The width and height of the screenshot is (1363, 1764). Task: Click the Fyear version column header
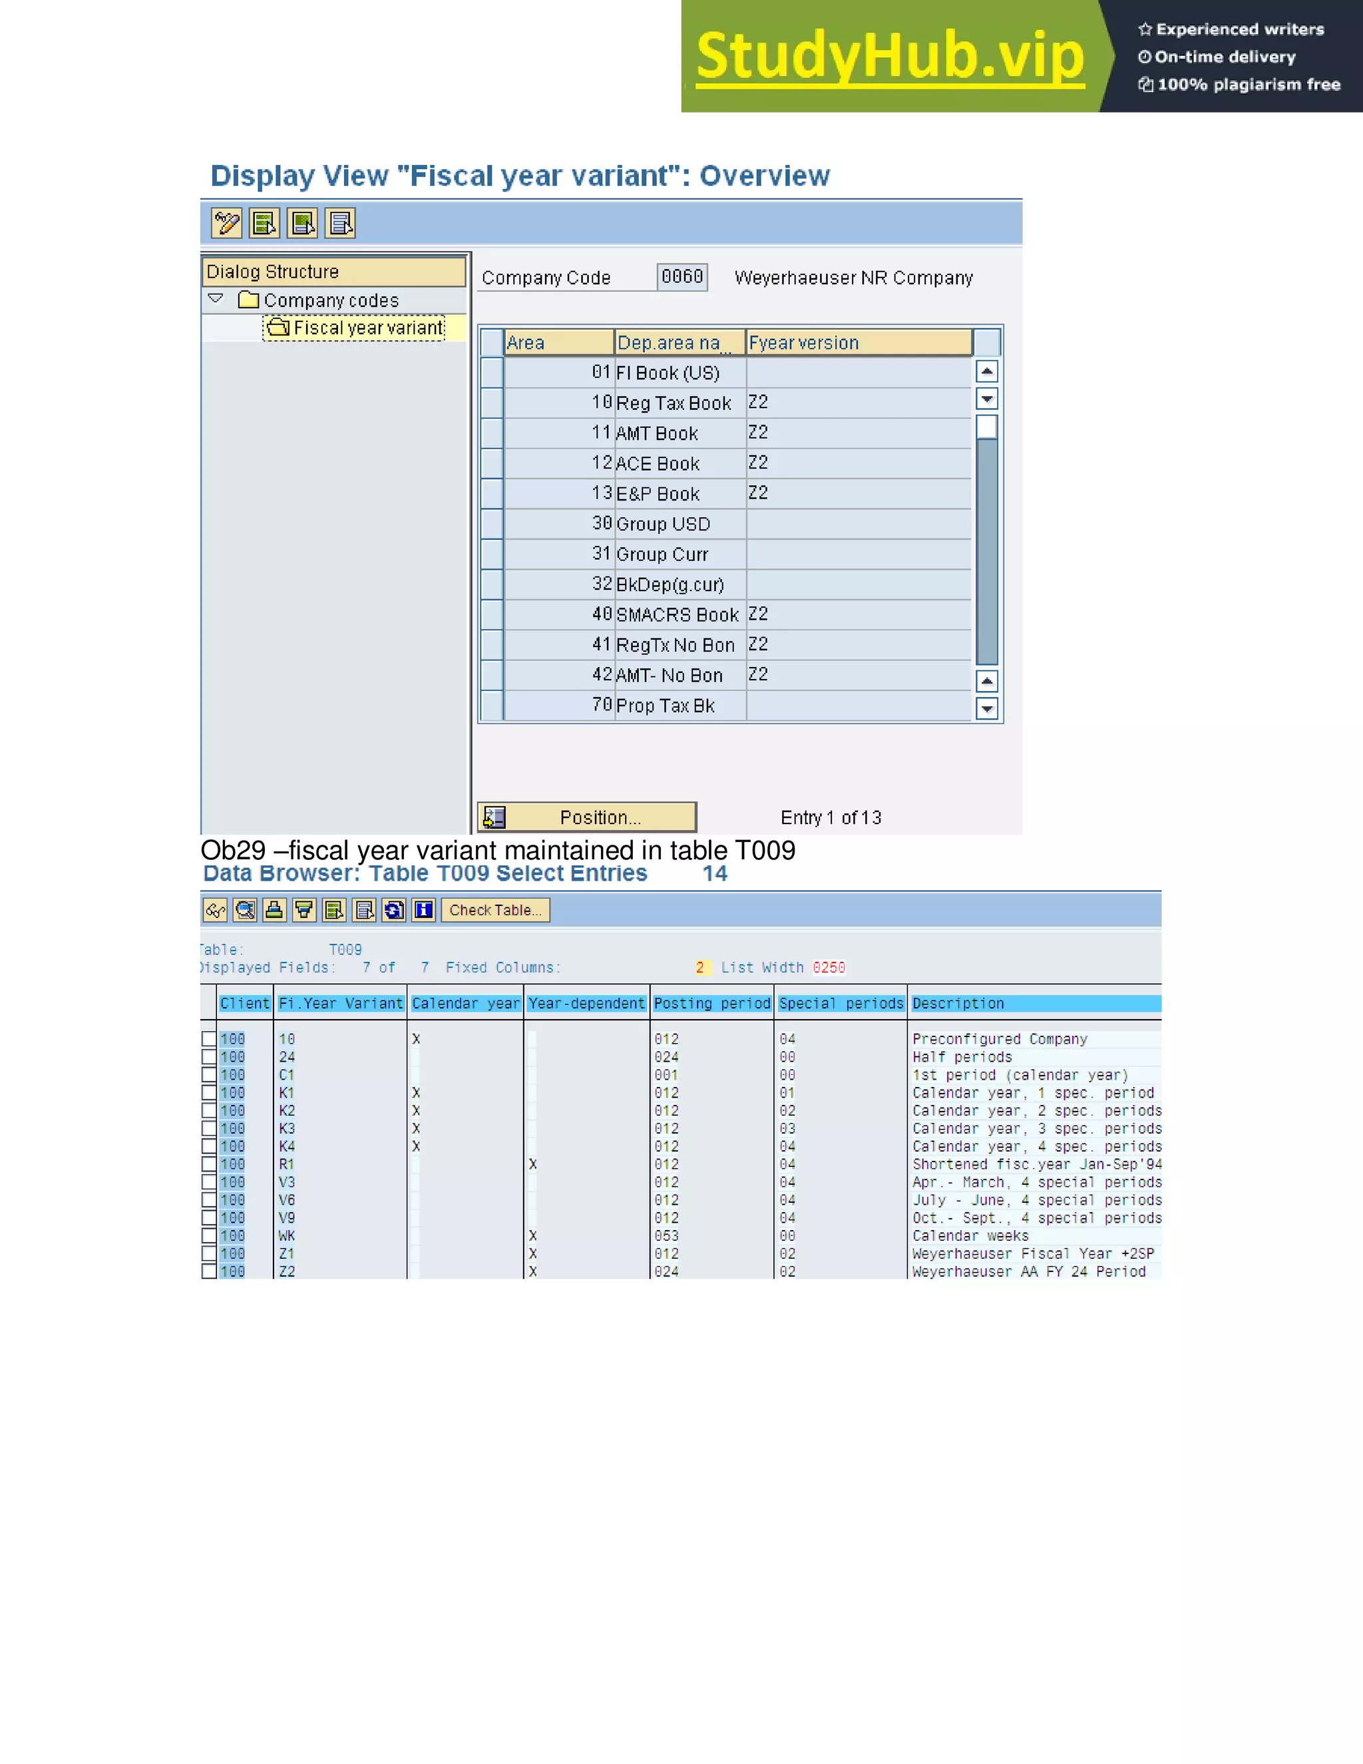(859, 342)
